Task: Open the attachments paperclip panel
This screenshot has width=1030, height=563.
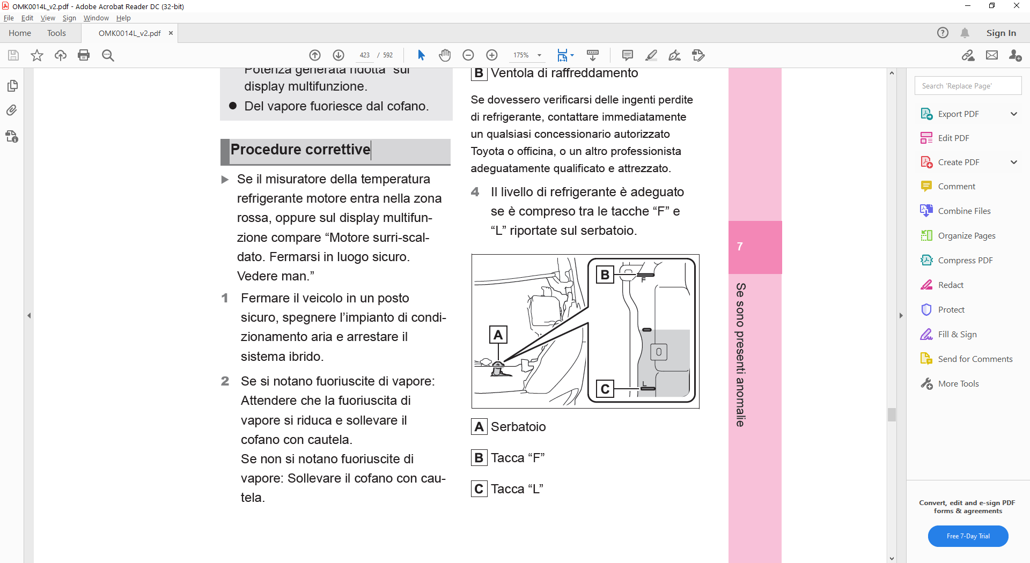Action: click(12, 110)
